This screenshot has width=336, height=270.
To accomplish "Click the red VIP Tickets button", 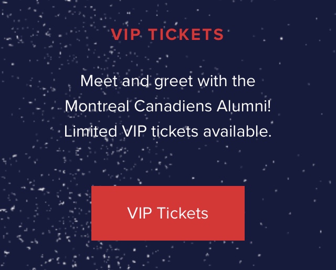I will tap(168, 213).
